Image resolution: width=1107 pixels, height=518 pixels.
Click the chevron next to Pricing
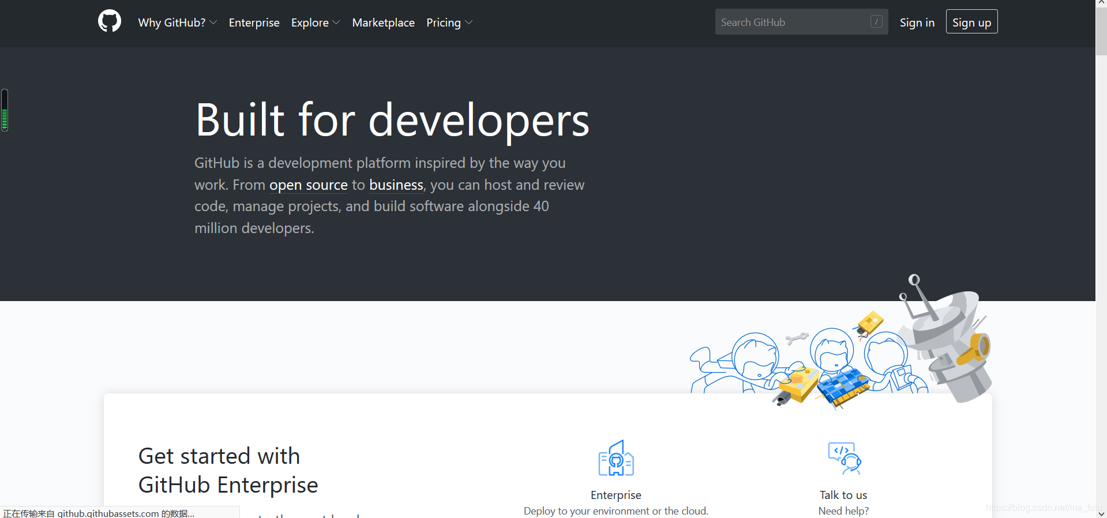coord(469,22)
